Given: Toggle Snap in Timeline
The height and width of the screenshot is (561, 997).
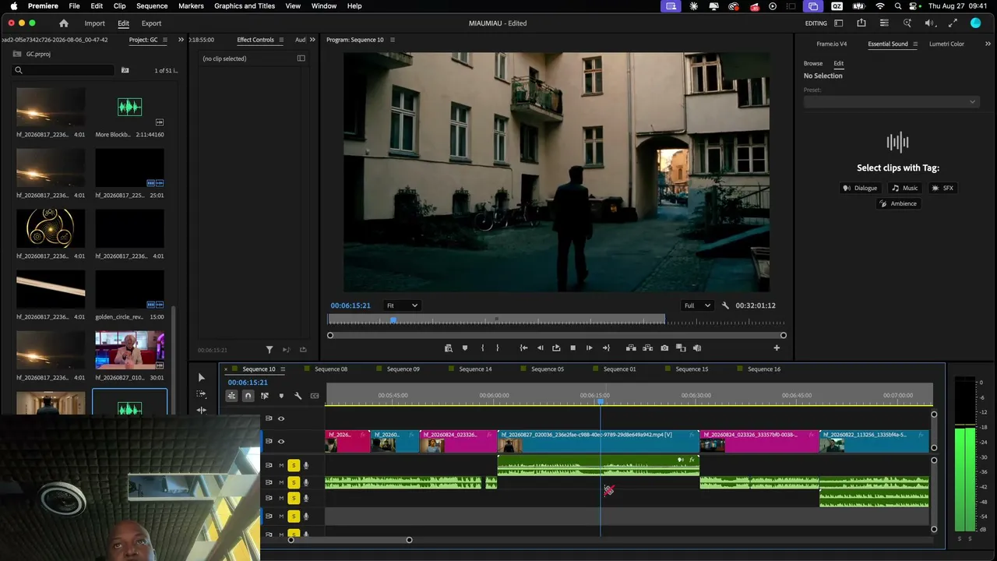Looking at the screenshot, I should point(248,396).
